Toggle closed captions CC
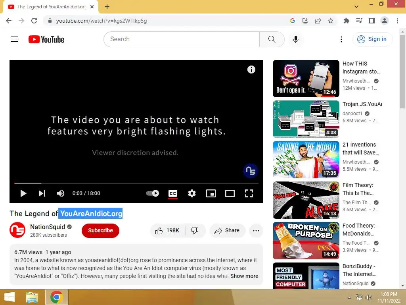This screenshot has height=305, width=406. click(173, 193)
